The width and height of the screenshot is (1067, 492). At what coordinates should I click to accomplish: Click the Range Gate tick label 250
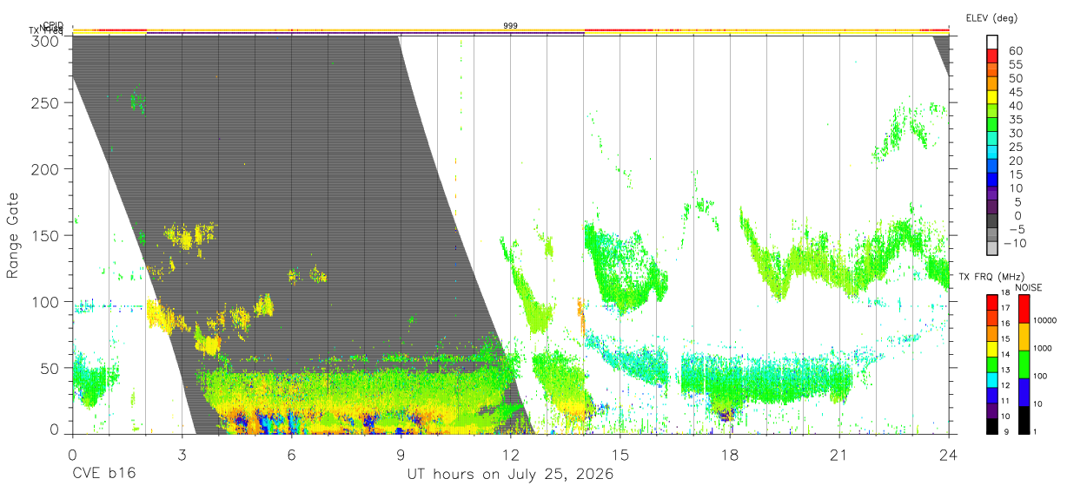click(45, 102)
